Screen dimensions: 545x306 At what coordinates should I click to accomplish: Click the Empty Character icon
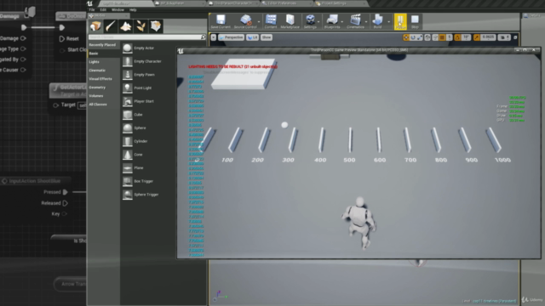tap(127, 61)
